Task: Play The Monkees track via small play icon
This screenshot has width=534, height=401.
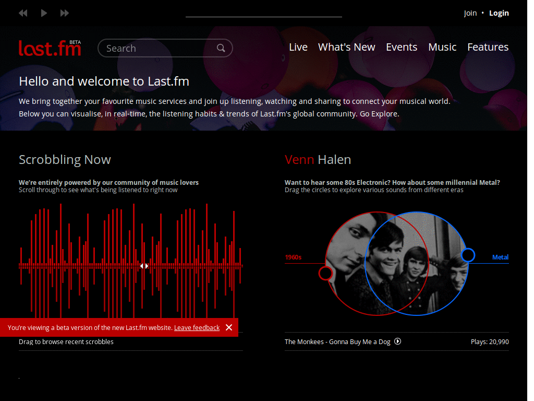Action: pos(397,341)
